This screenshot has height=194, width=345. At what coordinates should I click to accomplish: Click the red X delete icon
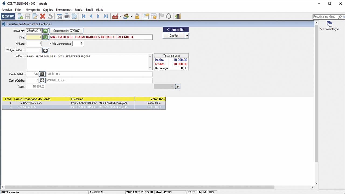pyautogui.click(x=43, y=16)
